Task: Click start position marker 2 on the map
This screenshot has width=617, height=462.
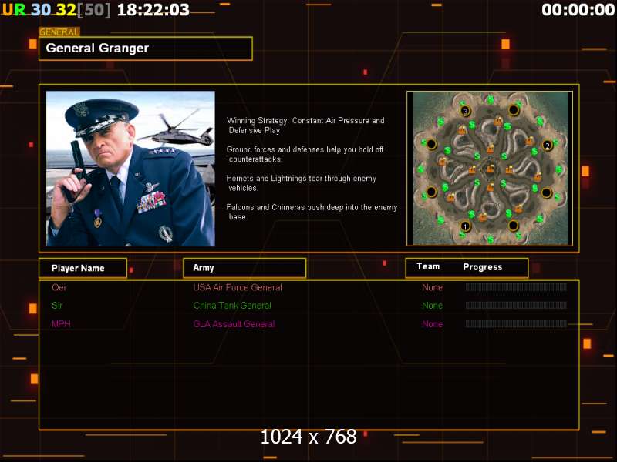Action: pyautogui.click(x=548, y=146)
